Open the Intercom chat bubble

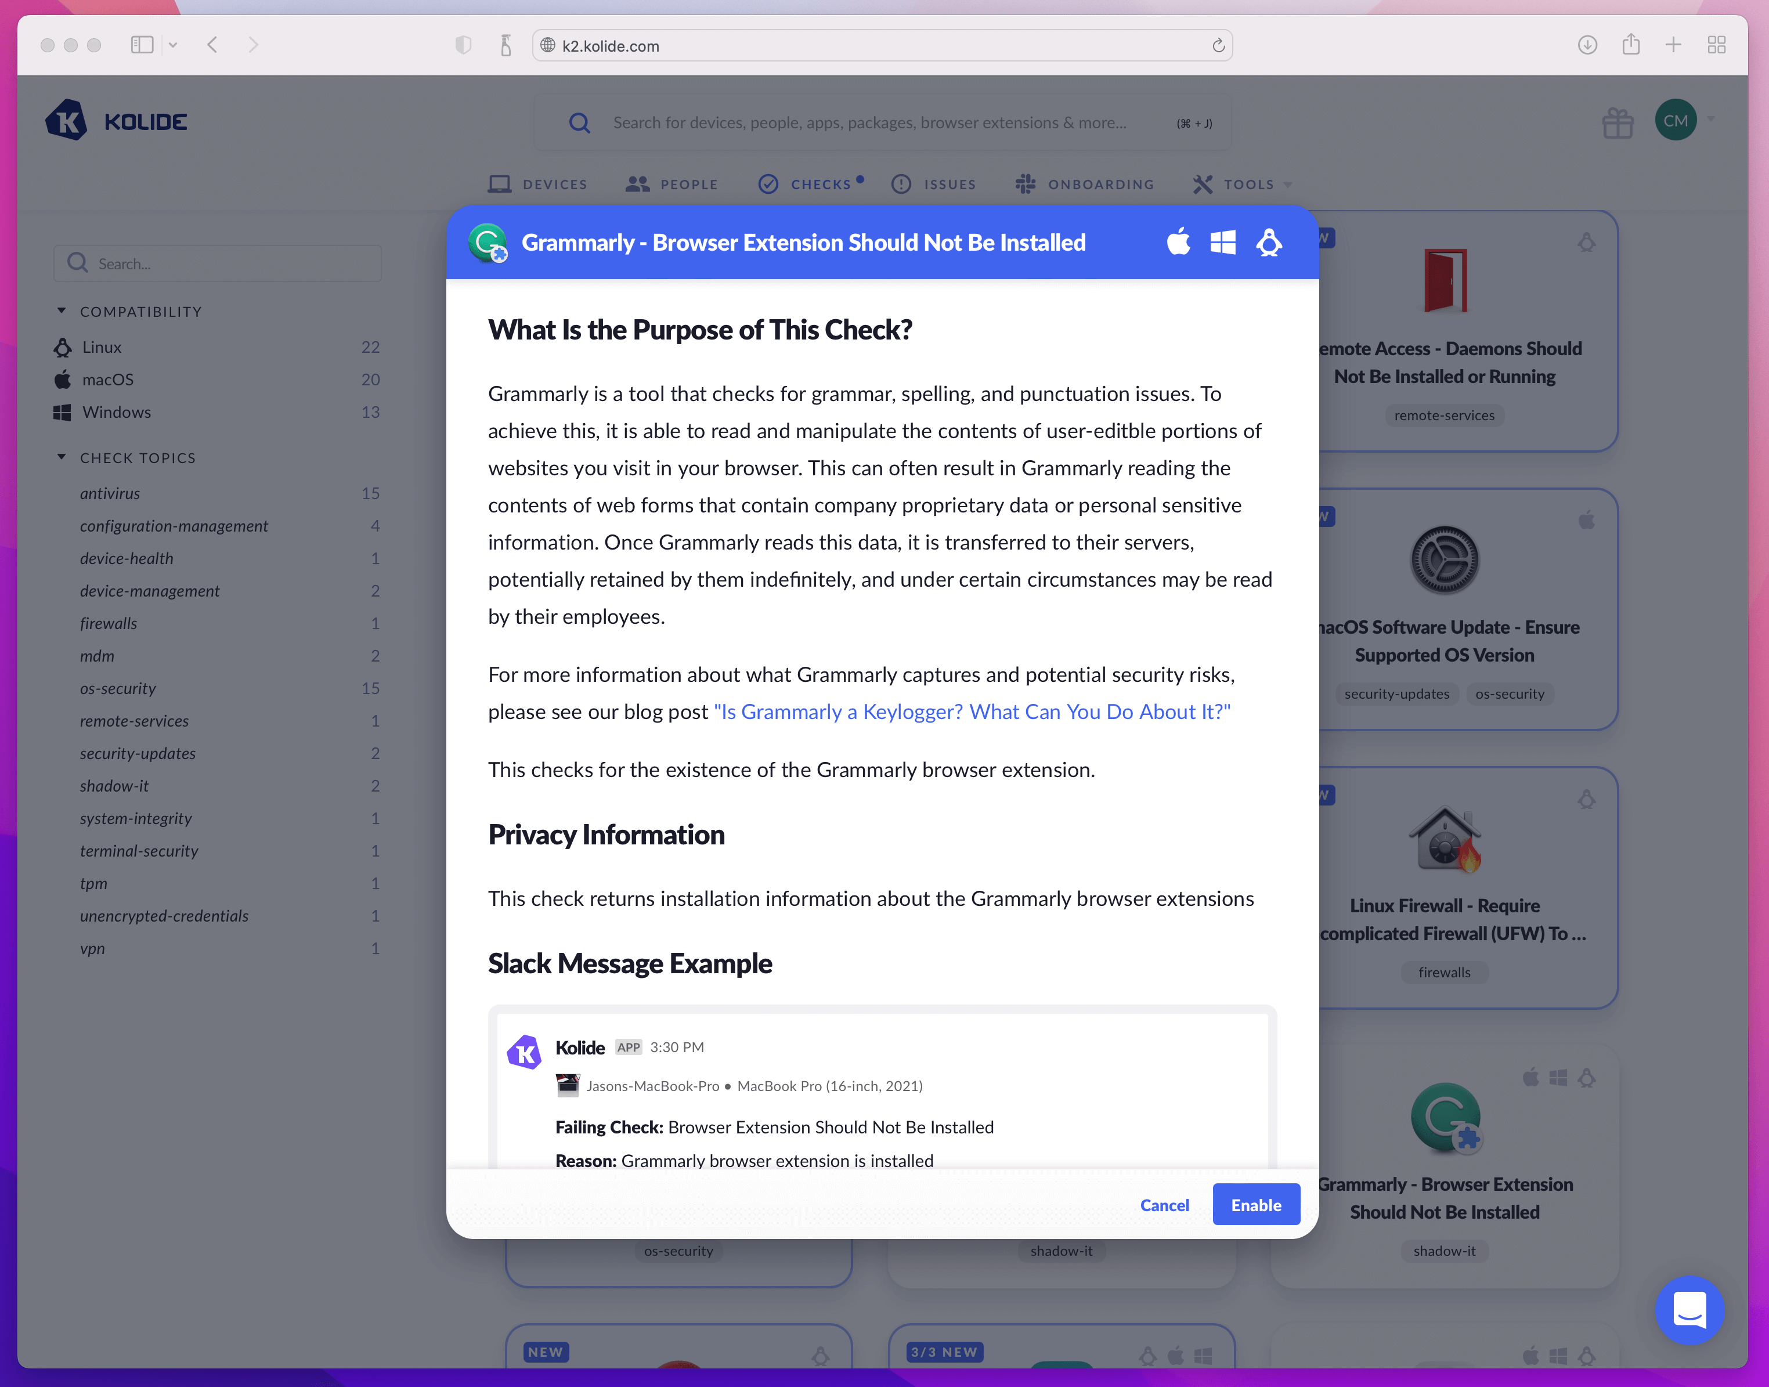click(x=1689, y=1309)
